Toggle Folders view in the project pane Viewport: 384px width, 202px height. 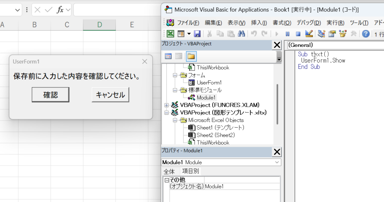(191, 56)
